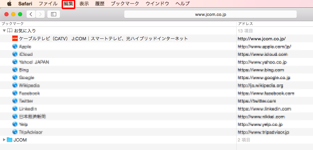
Task: Click the globe icon of the Google bookmark
Action: pyautogui.click(x=15, y=78)
